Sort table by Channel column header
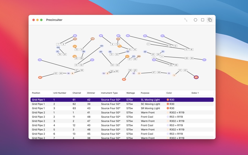Image resolution: width=248 pixels, height=155 pixels. 77,93
